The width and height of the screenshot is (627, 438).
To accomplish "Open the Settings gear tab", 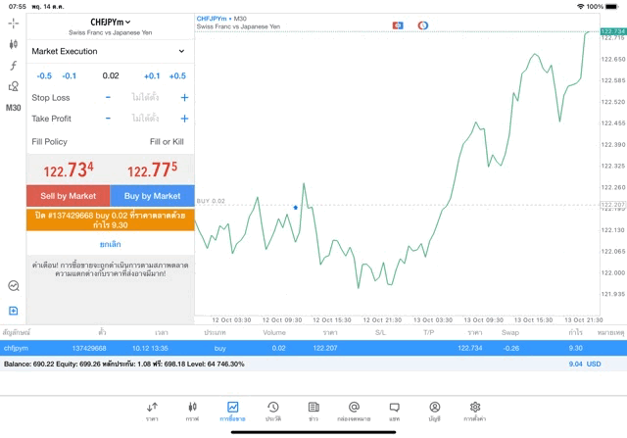I will [x=475, y=412].
